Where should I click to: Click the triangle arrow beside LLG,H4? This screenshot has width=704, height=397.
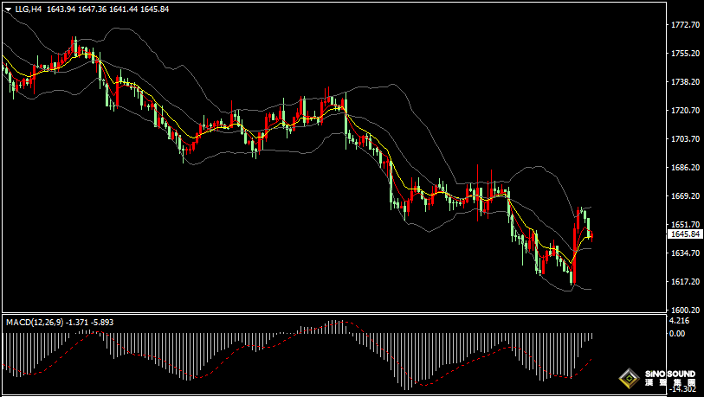8,10
